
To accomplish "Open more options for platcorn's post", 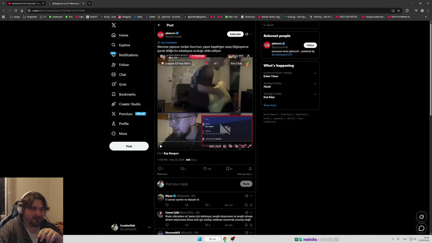I will tap(251, 34).
